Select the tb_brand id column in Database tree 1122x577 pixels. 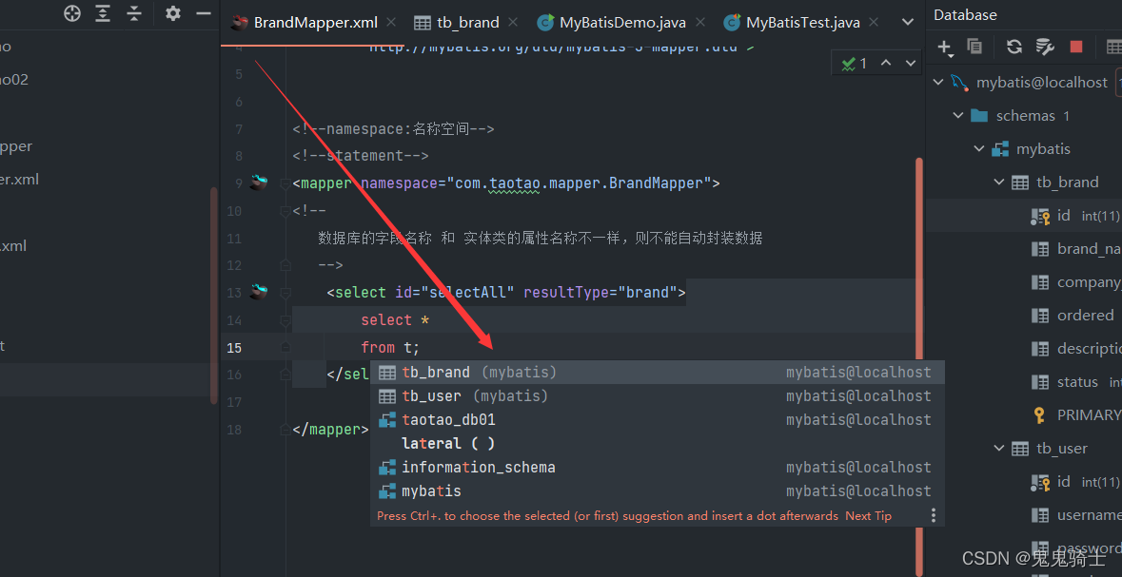(1063, 215)
